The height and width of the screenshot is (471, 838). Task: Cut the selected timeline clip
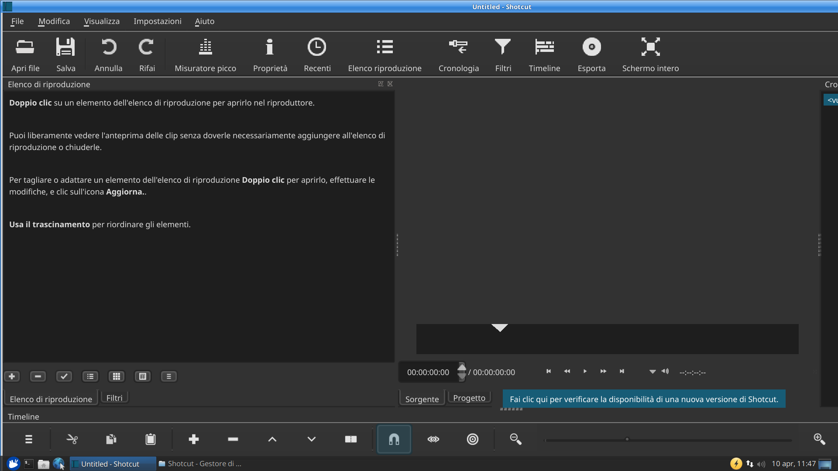tap(72, 439)
